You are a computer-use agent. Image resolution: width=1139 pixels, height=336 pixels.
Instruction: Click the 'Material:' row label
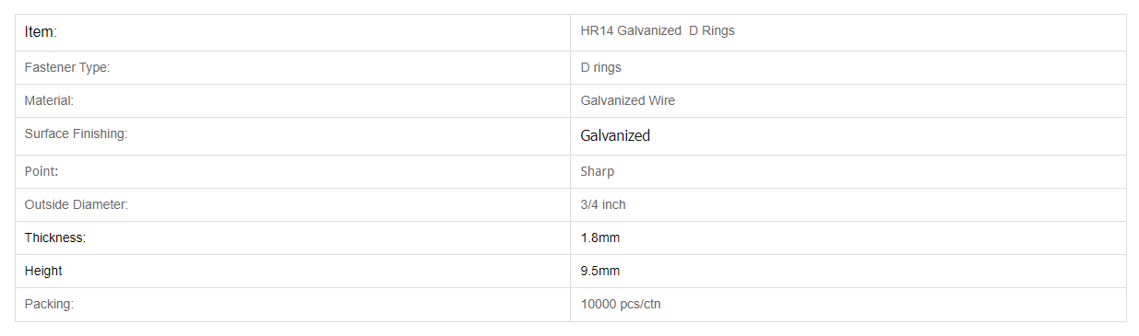point(49,100)
